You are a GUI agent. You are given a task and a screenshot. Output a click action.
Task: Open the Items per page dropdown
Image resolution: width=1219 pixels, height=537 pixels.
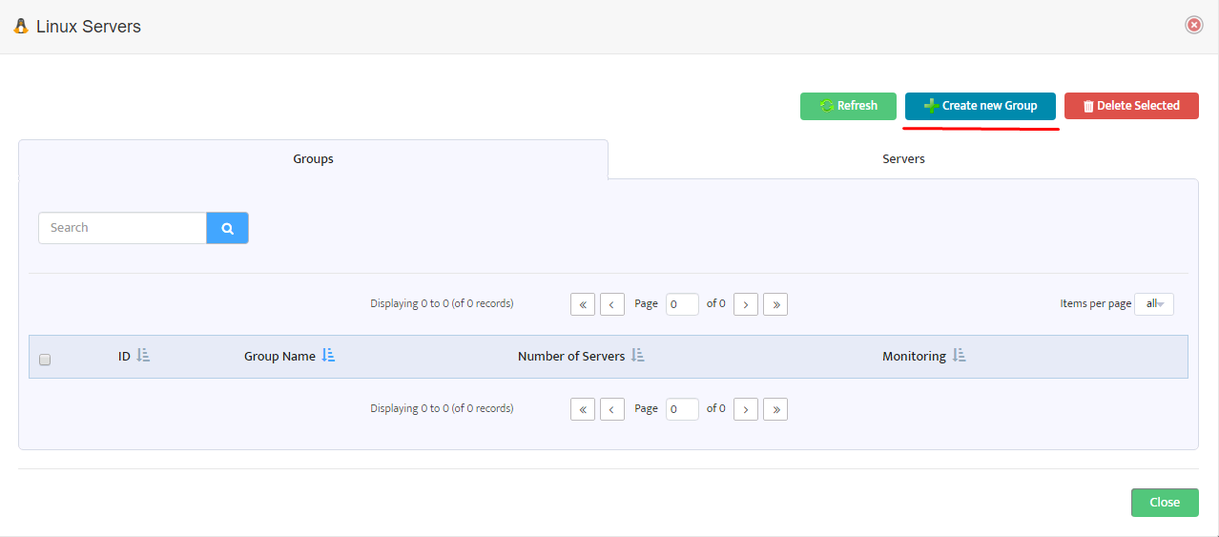[1154, 304]
